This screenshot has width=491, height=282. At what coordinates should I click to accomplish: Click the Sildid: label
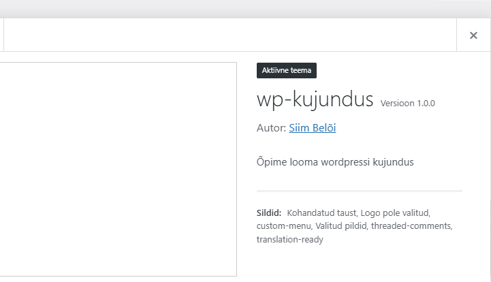pyautogui.click(x=269, y=213)
